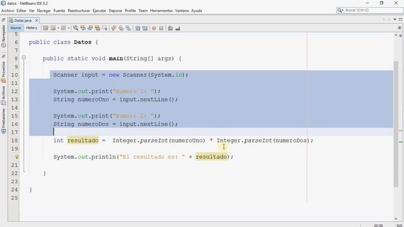Click Find Previous Occurrence icon

point(83,28)
